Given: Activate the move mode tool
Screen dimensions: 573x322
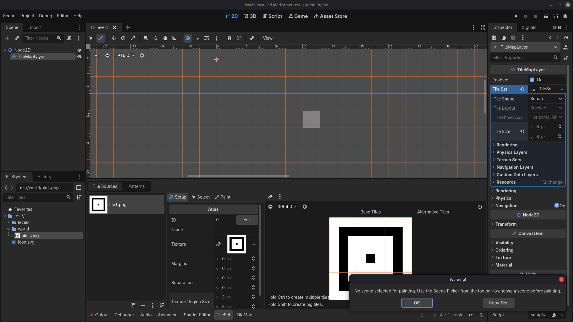Looking at the screenshot, I should [x=114, y=38].
